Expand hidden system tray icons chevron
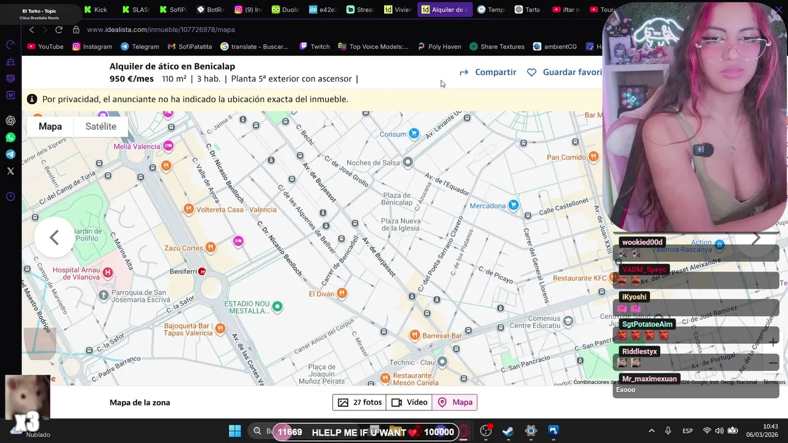This screenshot has width=788, height=443. (652, 431)
